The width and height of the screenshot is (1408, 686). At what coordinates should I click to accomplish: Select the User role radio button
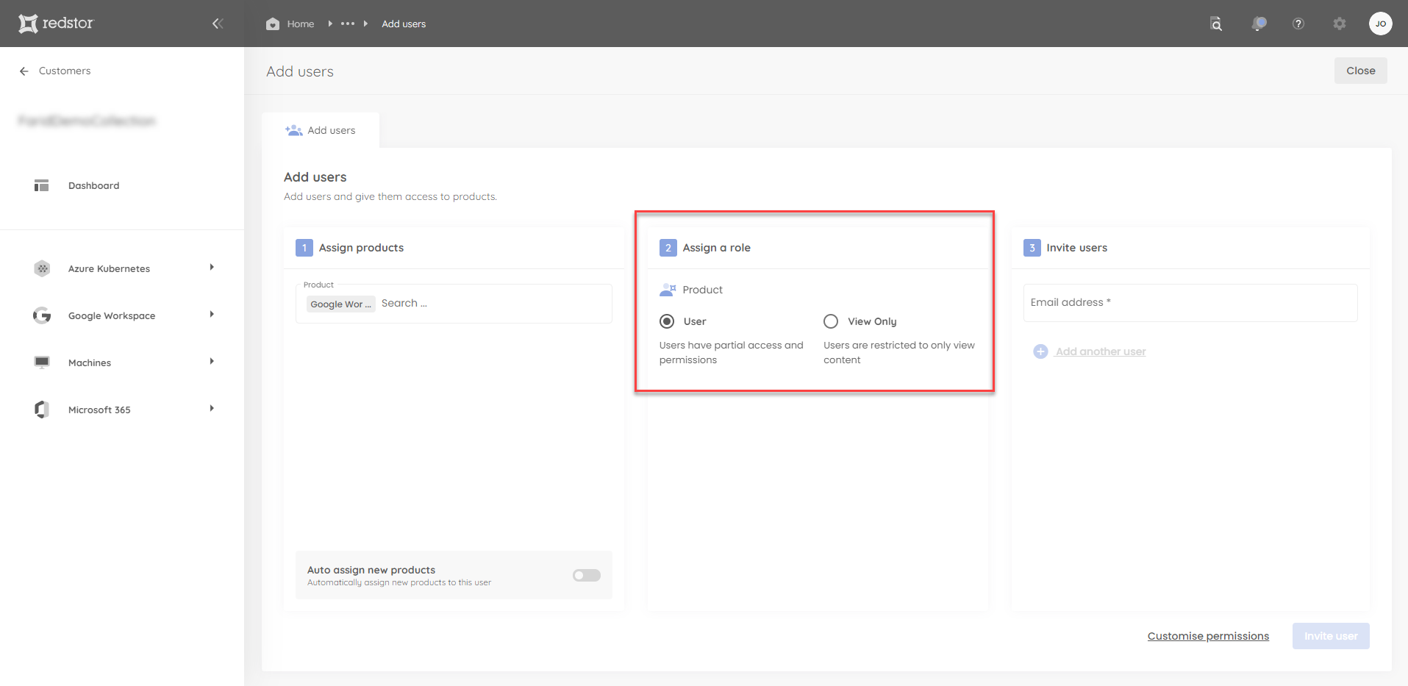coord(667,321)
